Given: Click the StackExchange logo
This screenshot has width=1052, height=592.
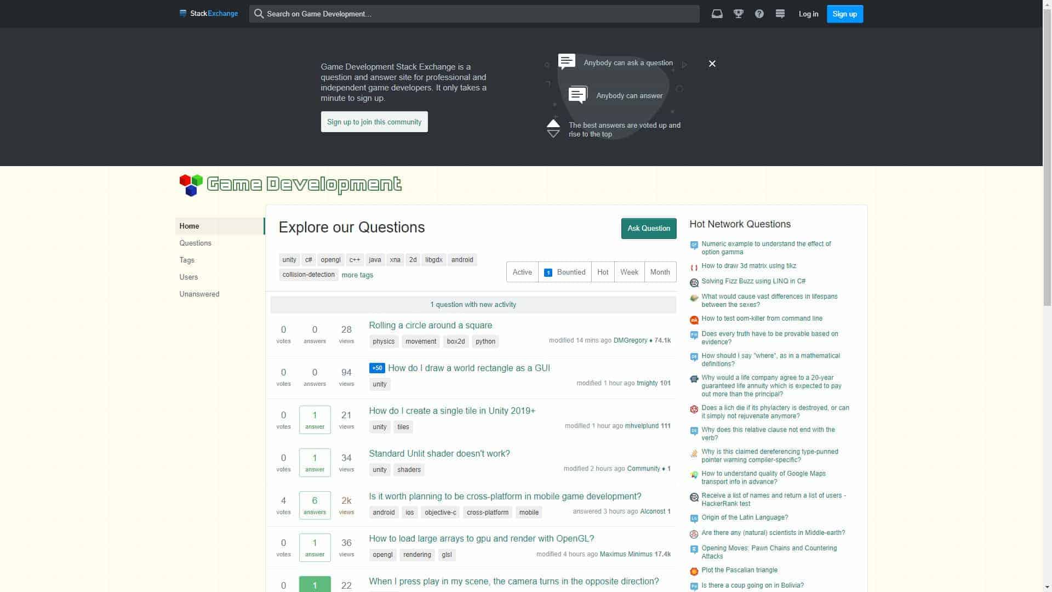Looking at the screenshot, I should click(208, 13).
